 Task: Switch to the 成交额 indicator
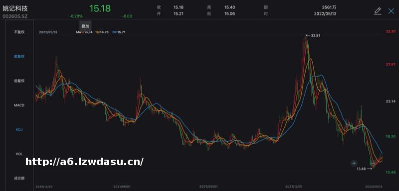[19, 179]
